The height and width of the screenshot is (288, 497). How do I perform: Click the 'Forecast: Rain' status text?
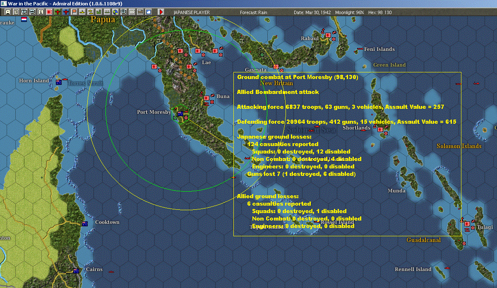click(254, 12)
